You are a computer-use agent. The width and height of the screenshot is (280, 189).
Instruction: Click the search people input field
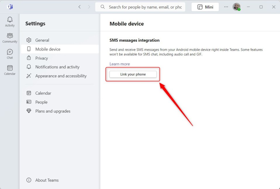point(140,7)
